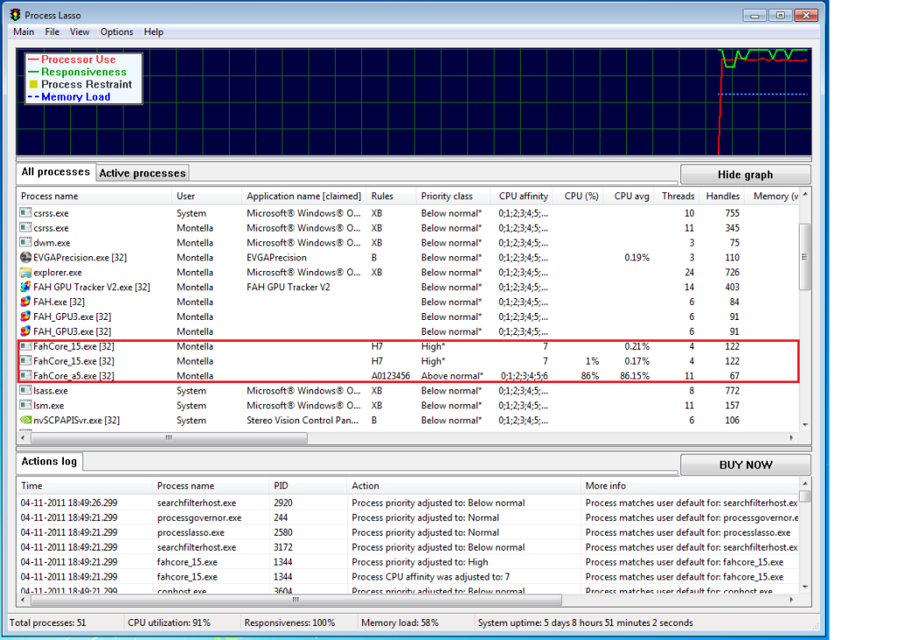Open the Main menu
The height and width of the screenshot is (640, 897).
[x=24, y=32]
